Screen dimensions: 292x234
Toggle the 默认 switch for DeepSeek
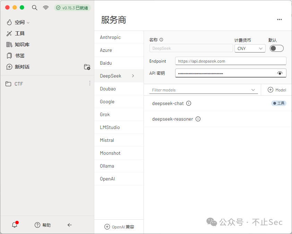(x=276, y=48)
